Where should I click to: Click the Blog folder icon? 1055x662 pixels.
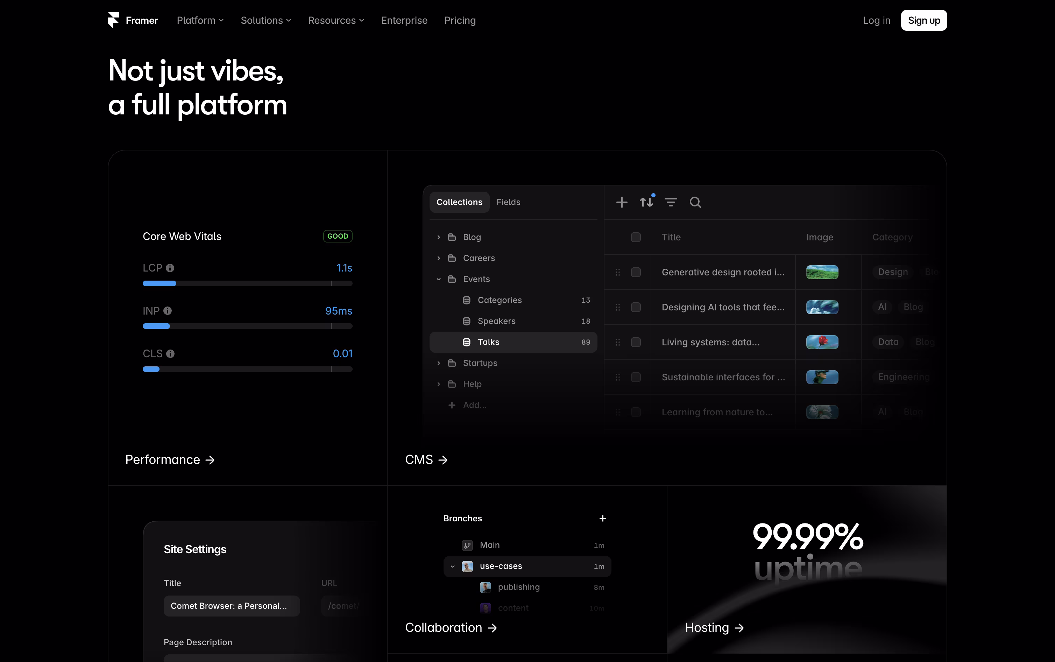452,237
